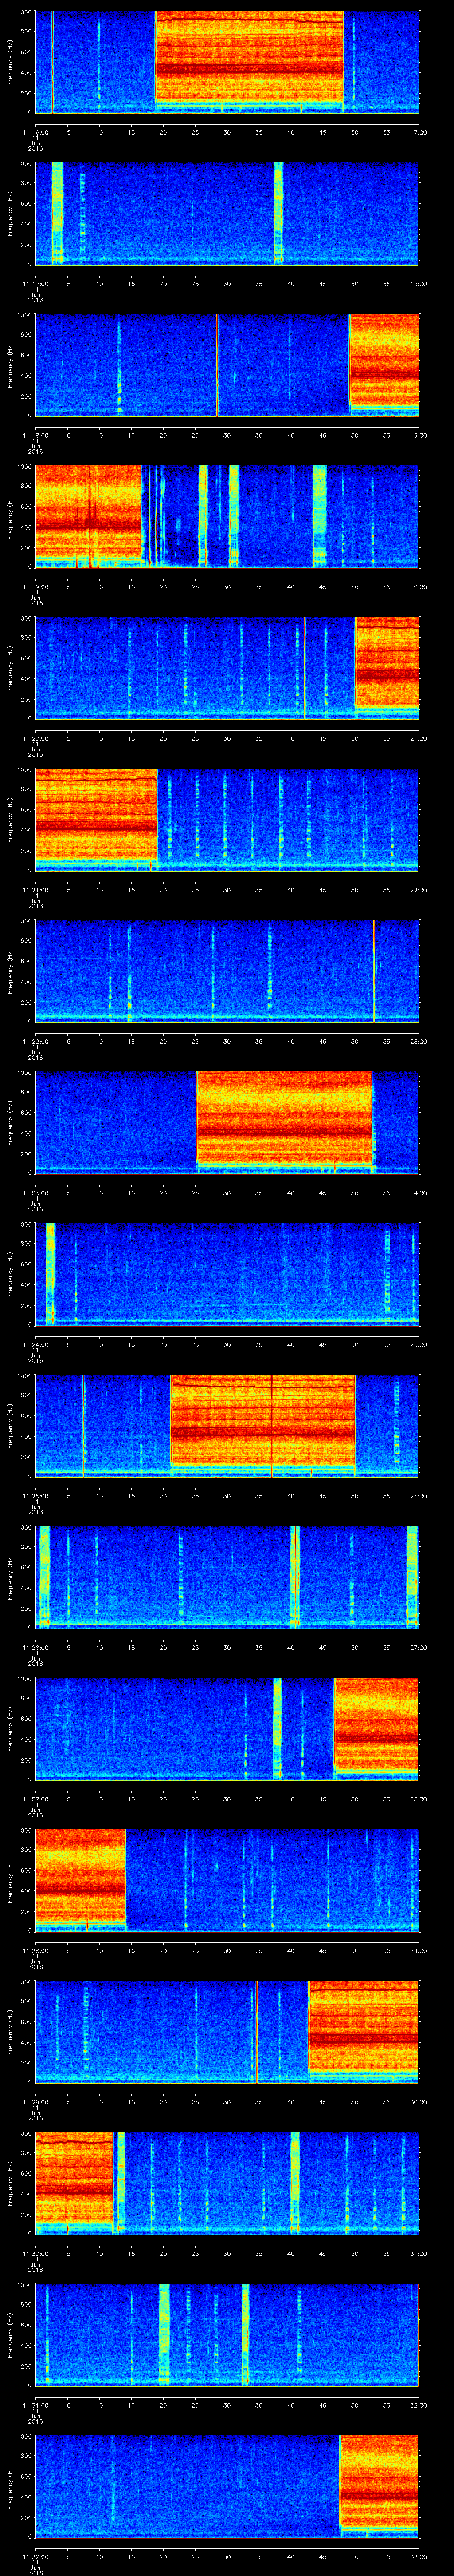This screenshot has height=2576, width=454.
Task: Click the spectrogram panel beginning at 11:31:00
Action: [227, 2335]
